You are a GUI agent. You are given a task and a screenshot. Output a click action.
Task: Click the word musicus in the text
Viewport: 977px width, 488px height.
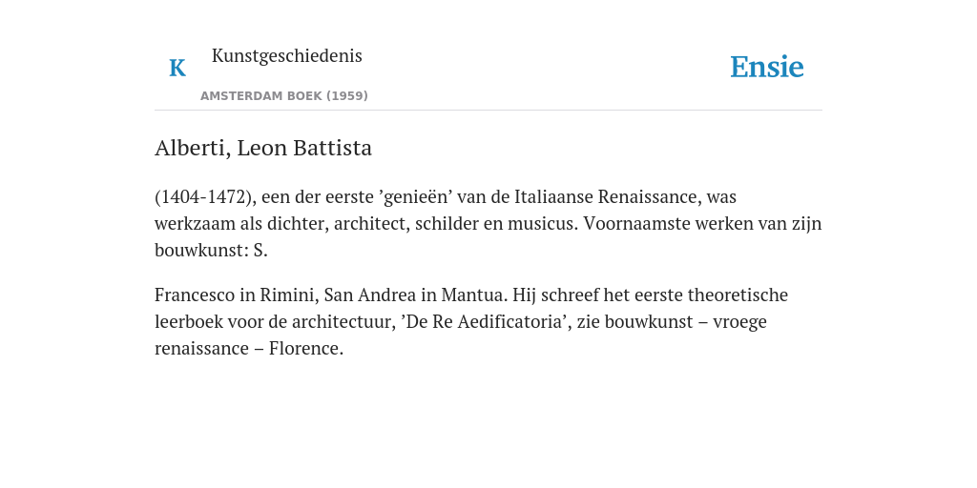coord(542,223)
